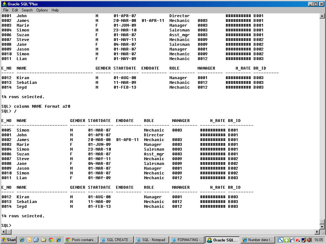Click the Oracle SQL*Plus title bar icon
This screenshot has height=244, width=326.
tap(4, 4)
